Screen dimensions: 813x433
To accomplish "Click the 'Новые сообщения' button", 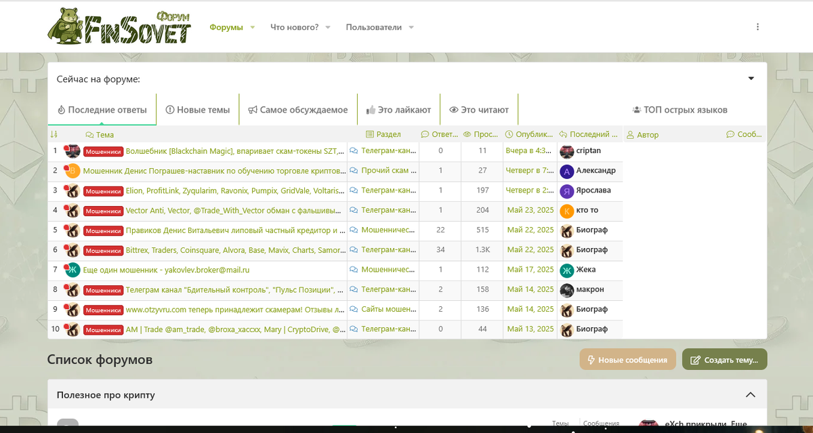I will click(627, 360).
